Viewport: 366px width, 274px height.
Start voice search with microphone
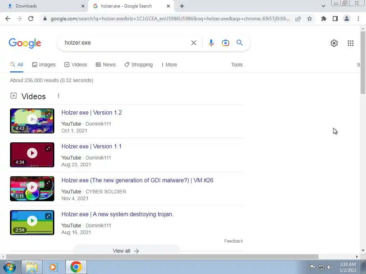tap(211, 43)
